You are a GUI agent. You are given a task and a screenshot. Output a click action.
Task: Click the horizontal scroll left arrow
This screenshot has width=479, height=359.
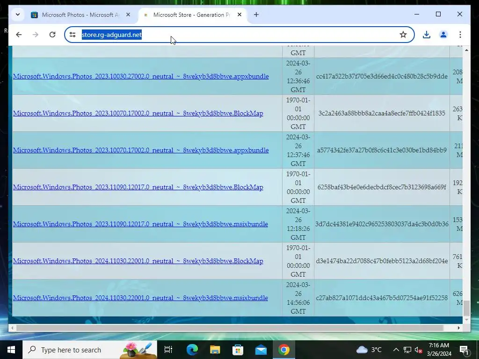point(12,328)
